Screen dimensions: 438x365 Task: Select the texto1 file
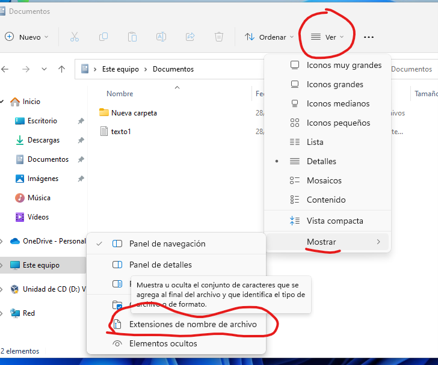(120, 132)
